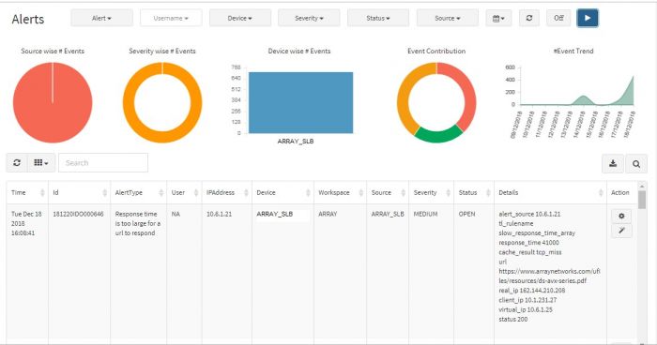Click the ARRAY_SLB Device cell in row
The width and height of the screenshot is (657, 345).
275,214
